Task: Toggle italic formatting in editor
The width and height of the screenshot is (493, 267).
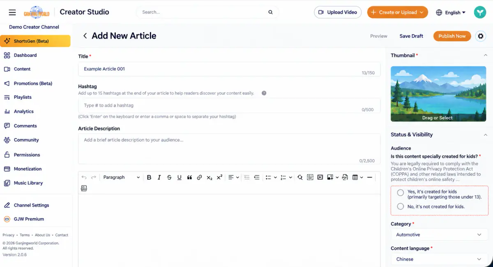Action: (x=159, y=177)
